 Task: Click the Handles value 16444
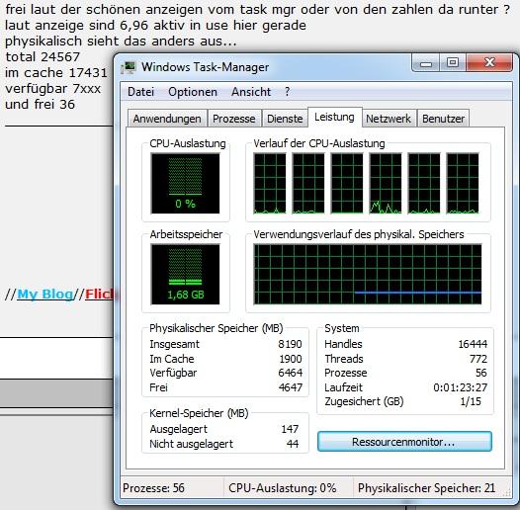pyautogui.click(x=473, y=344)
